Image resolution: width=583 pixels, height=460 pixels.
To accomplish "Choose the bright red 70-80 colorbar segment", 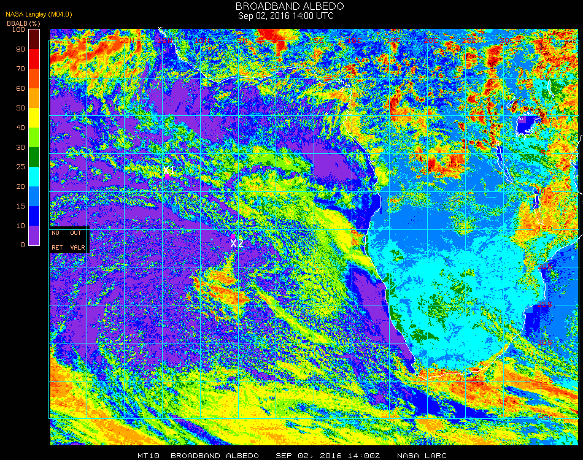I will click(34, 59).
